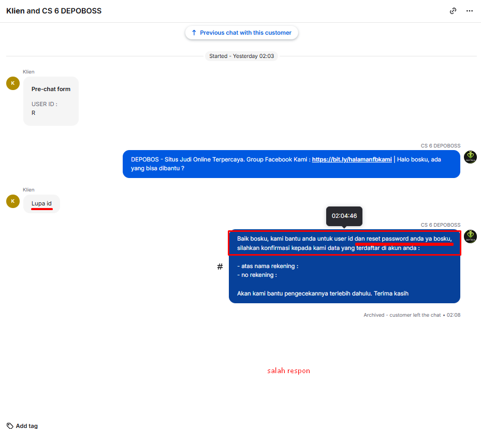Viewport: 481px width, 429px height.
Task: Select the 'Lupa id' customer message
Action: 41,203
